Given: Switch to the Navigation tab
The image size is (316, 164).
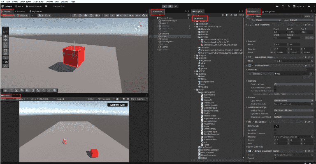Looking at the screenshot, I should pyautogui.click(x=269, y=11).
